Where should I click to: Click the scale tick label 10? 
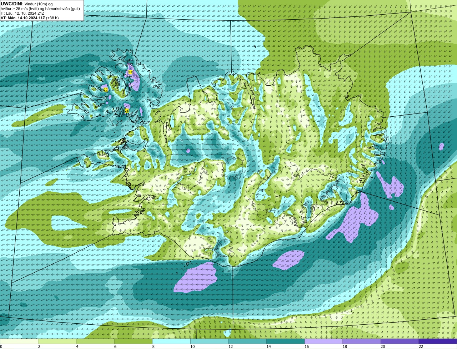[x=192, y=347]
